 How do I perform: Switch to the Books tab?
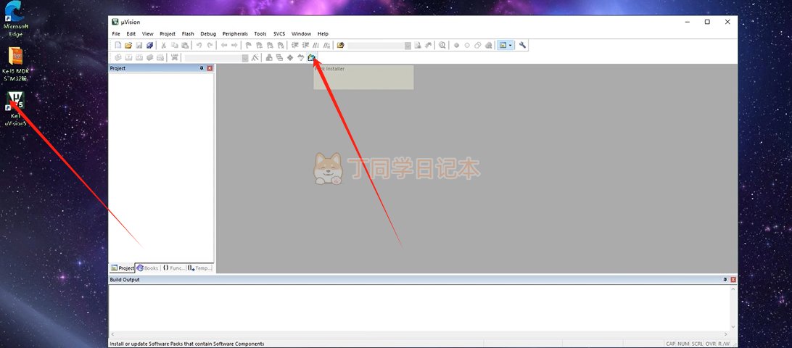147,268
